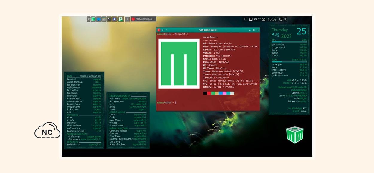This screenshot has width=374, height=173.
Task: Click 'go to desktop' shortcut row
Action: click(84, 144)
